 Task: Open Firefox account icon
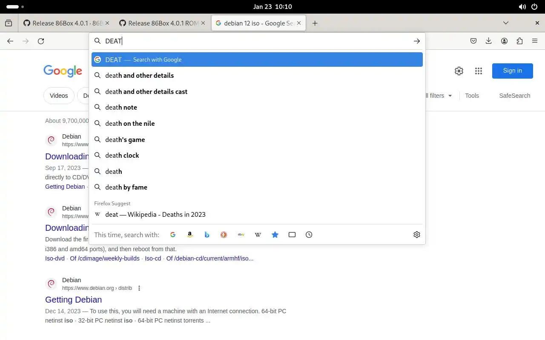pos(504,41)
